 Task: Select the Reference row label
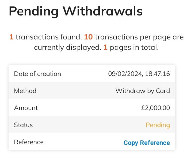coord(29,142)
